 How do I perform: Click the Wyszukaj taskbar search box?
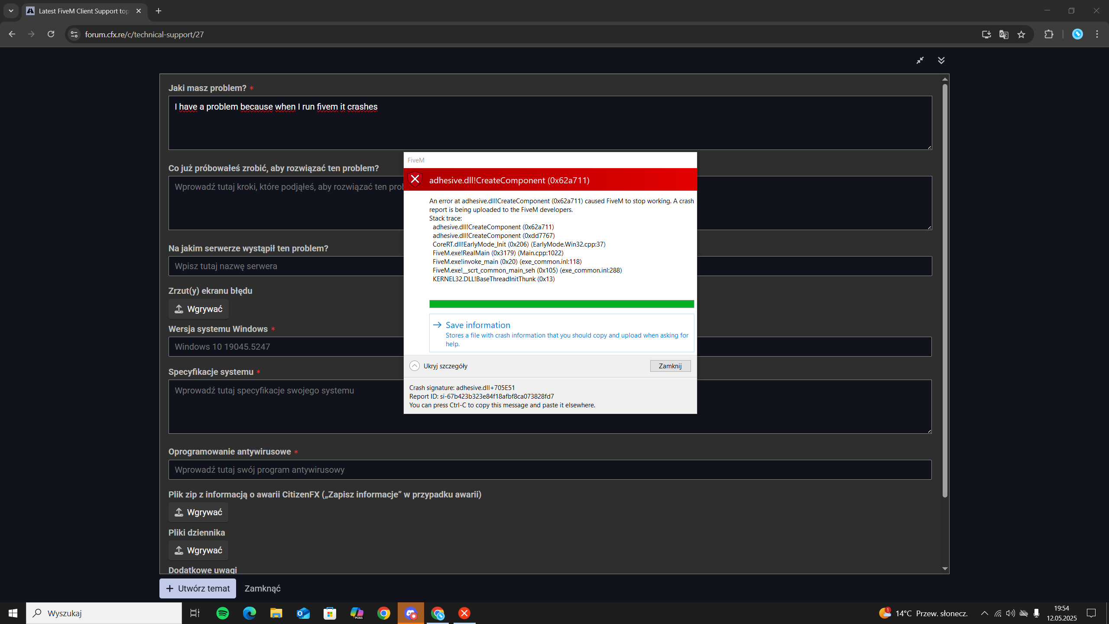[x=104, y=613]
